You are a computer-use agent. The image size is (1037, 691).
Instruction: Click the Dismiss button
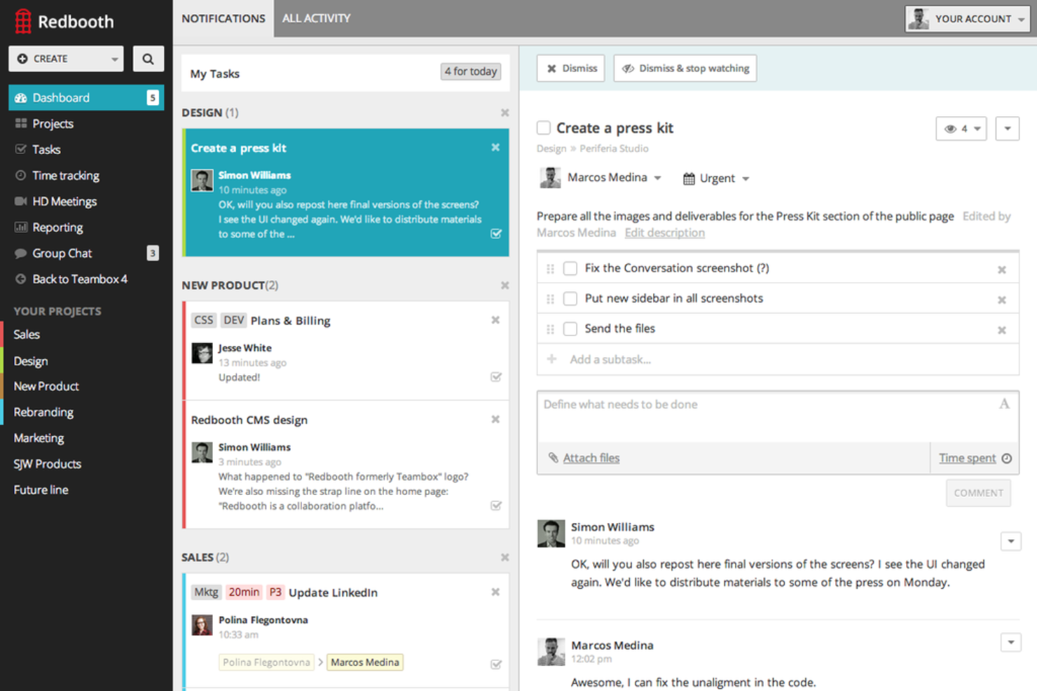click(571, 69)
